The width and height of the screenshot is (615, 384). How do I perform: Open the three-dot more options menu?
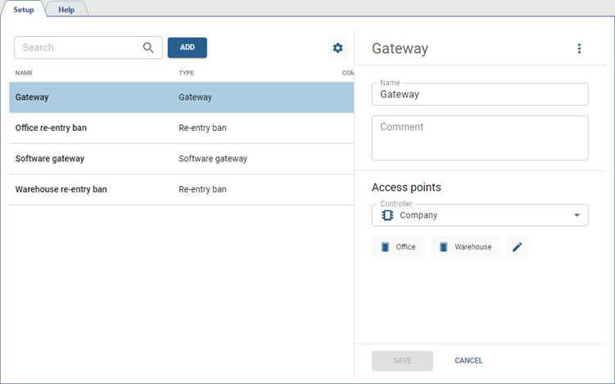[x=579, y=49]
